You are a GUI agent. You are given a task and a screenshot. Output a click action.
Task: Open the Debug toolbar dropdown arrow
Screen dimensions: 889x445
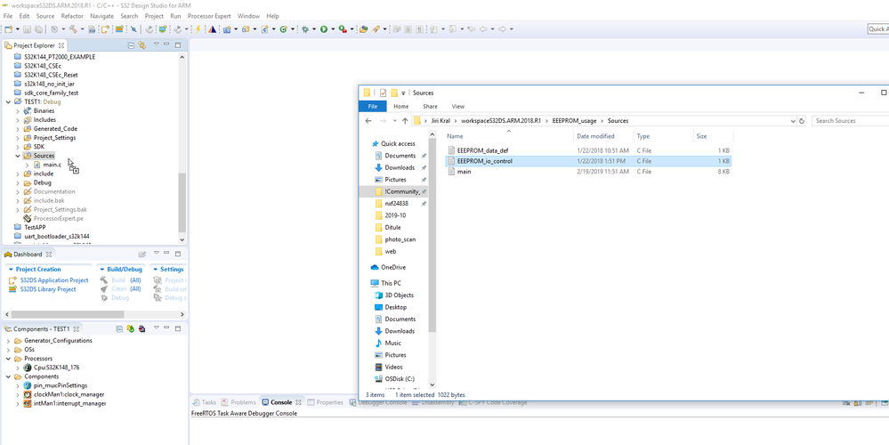point(313,28)
